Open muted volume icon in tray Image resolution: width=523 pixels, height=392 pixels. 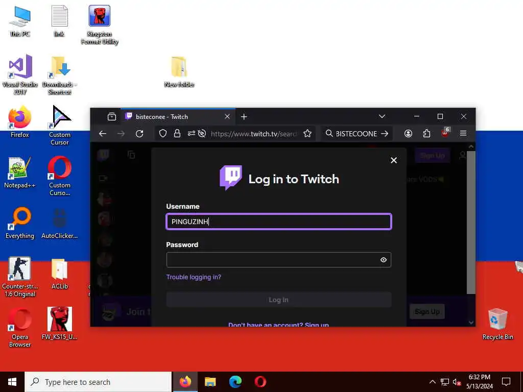tap(457, 382)
